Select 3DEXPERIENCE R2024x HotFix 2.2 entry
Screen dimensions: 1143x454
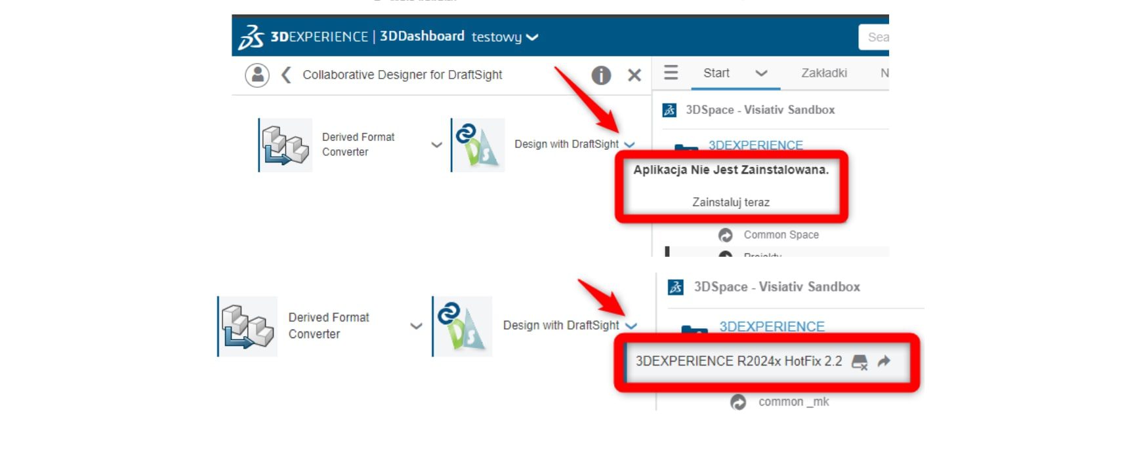coord(739,361)
